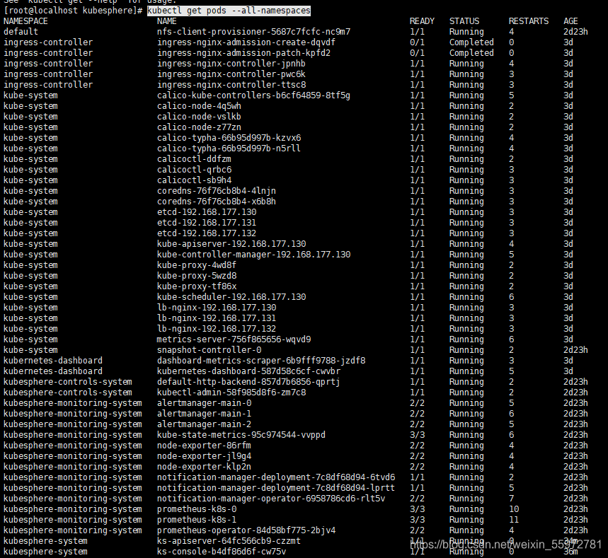Click the RESTARTS column header
The image size is (608, 558).
coord(529,21)
